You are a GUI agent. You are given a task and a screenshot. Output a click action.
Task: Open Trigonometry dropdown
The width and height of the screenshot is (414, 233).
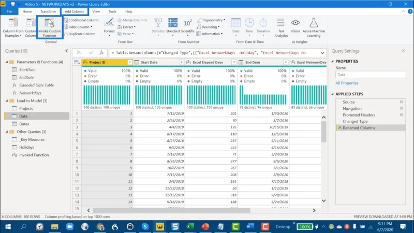(224, 20)
